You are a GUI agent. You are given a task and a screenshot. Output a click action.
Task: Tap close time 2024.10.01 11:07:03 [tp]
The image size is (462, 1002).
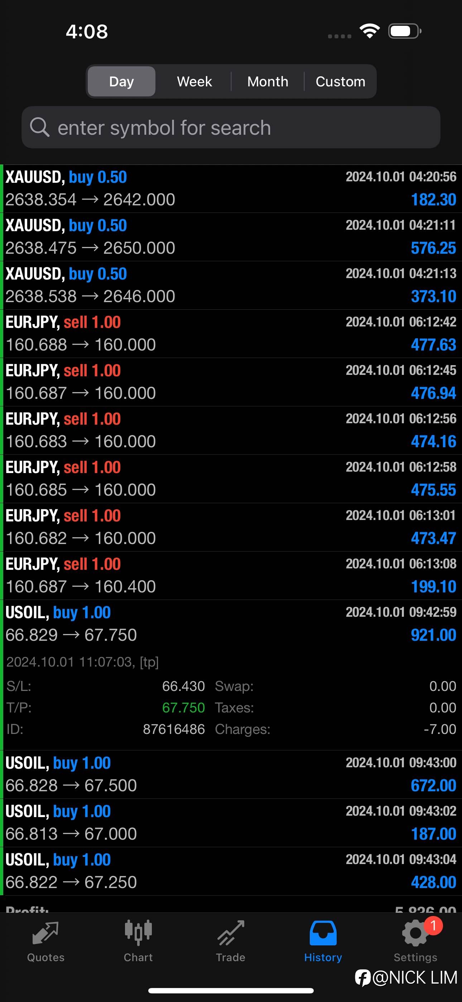(x=82, y=662)
